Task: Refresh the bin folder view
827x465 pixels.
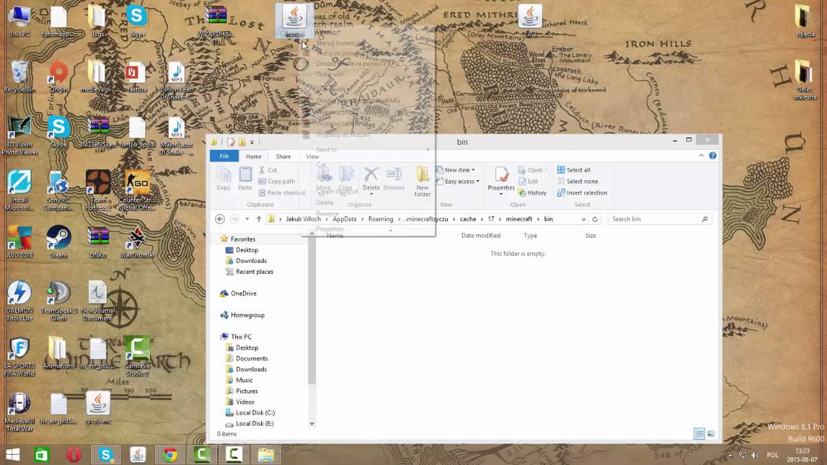Action: pyautogui.click(x=595, y=219)
